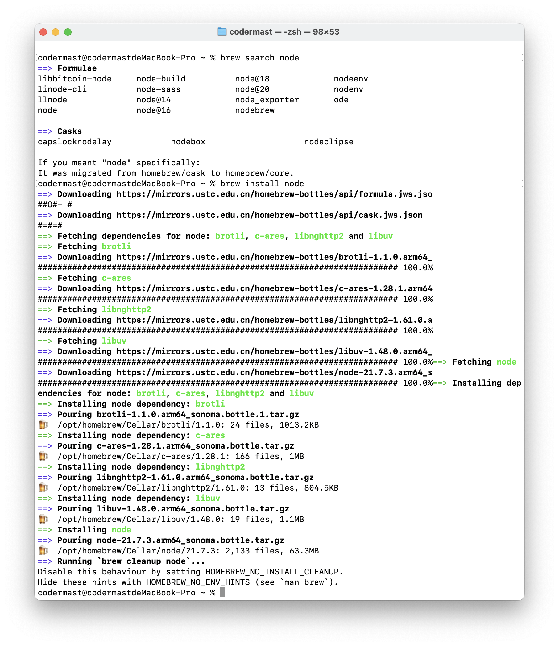Image resolution: width=559 pixels, height=646 pixels.
Task: Click 'It was migrated from homebrew/cask to homebrew/core.'
Action: [x=166, y=173]
